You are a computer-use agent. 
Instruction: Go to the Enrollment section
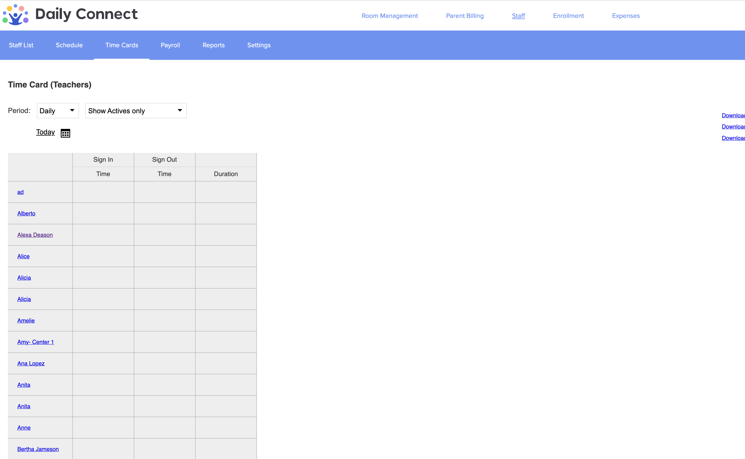(x=568, y=16)
